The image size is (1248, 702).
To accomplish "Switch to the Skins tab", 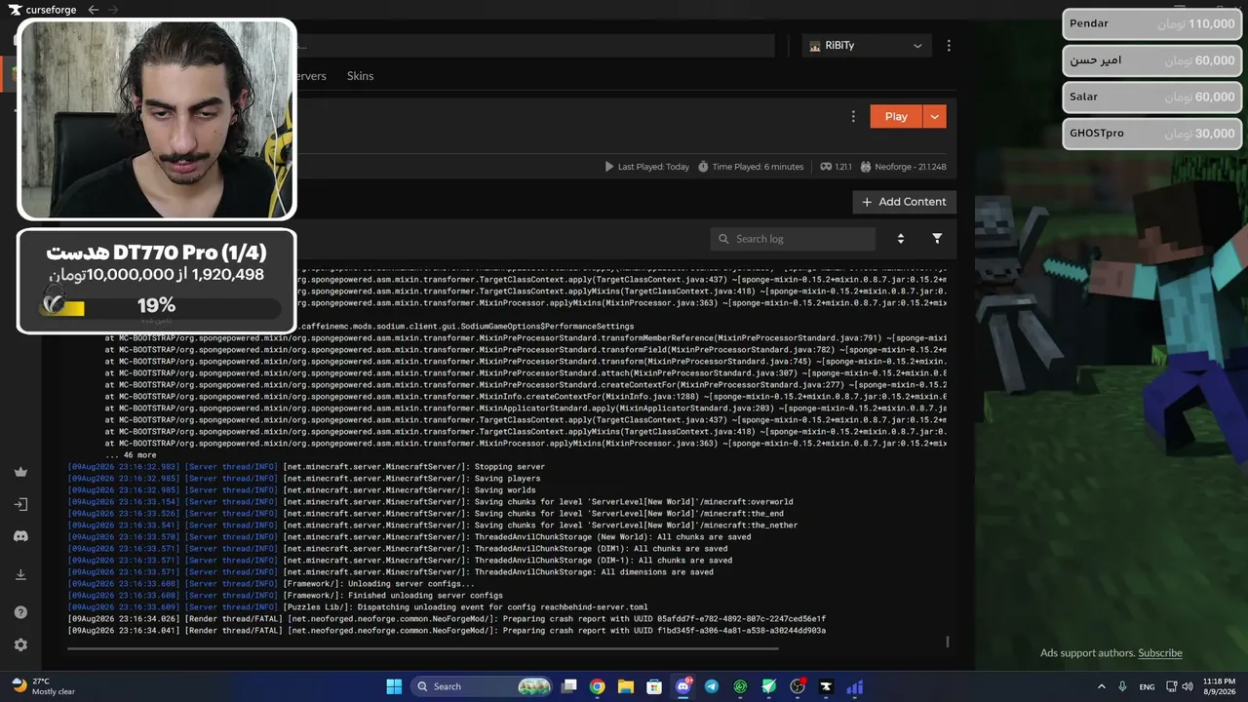I will (x=360, y=76).
